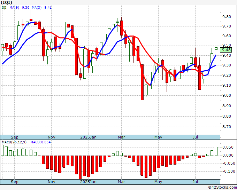The height and width of the screenshot is (190, 237).
Task: Click the 9.10 price axis label
Action: click(x=227, y=85)
